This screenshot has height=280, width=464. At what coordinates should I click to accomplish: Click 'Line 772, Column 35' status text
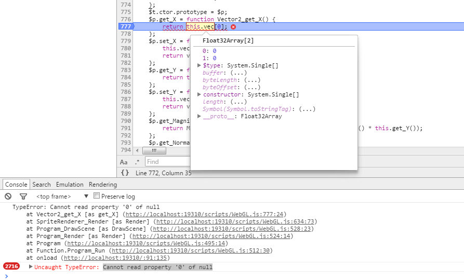tap(163, 173)
